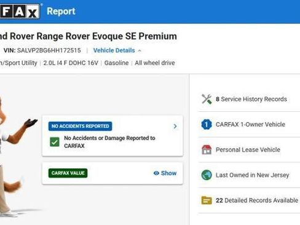Viewport: 300px width, 225px height.
Task: Click the blue 1-Owner badge icon
Action: pos(207,124)
